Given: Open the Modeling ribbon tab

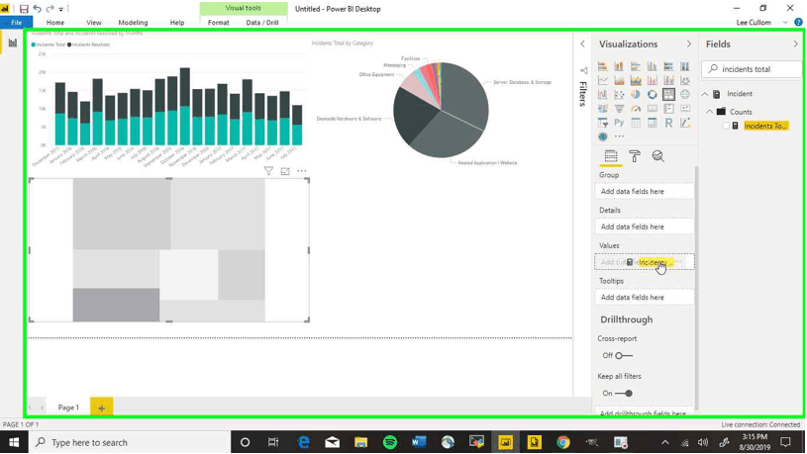Looking at the screenshot, I should (133, 23).
